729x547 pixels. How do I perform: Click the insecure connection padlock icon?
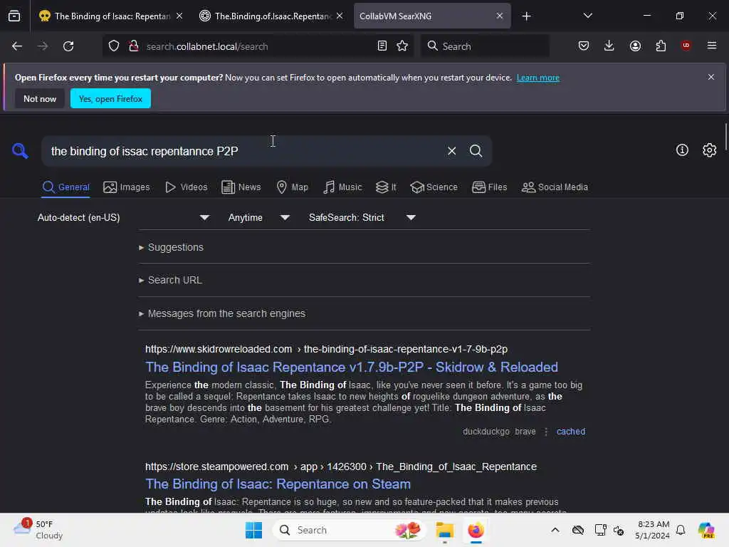pos(134,46)
